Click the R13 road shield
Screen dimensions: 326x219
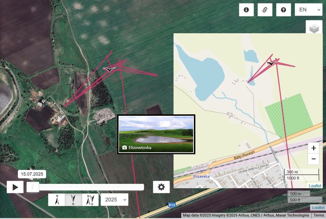pyautogui.click(x=172, y=205)
